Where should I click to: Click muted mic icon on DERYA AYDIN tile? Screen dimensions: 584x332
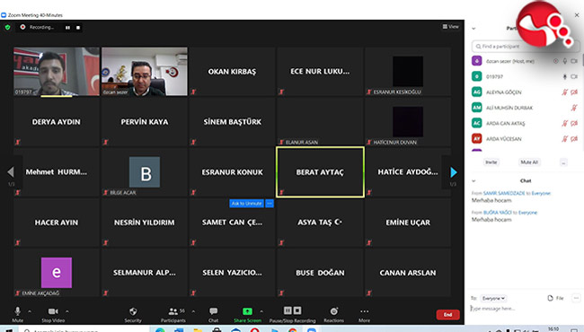17,142
